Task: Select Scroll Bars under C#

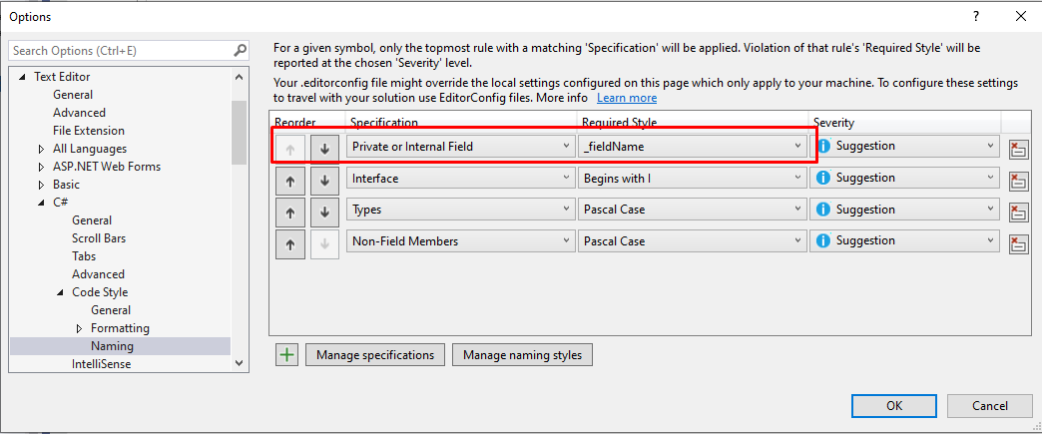Action: pyautogui.click(x=99, y=238)
